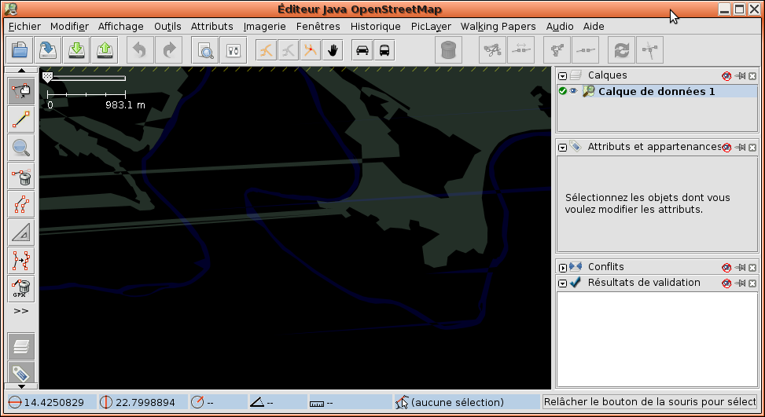Open the search magnifier page icon

(x=205, y=49)
